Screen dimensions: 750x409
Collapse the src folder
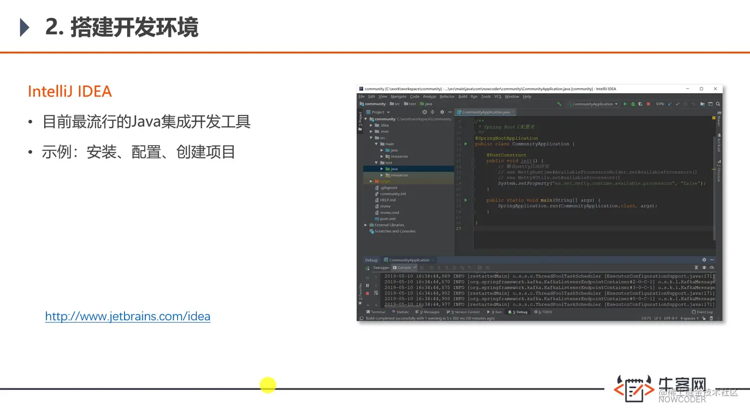click(x=371, y=138)
